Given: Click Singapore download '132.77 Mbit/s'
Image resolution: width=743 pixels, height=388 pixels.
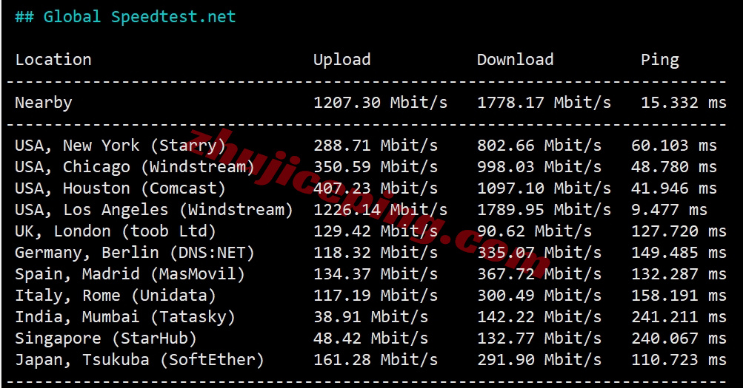Looking at the screenshot, I should tap(539, 338).
